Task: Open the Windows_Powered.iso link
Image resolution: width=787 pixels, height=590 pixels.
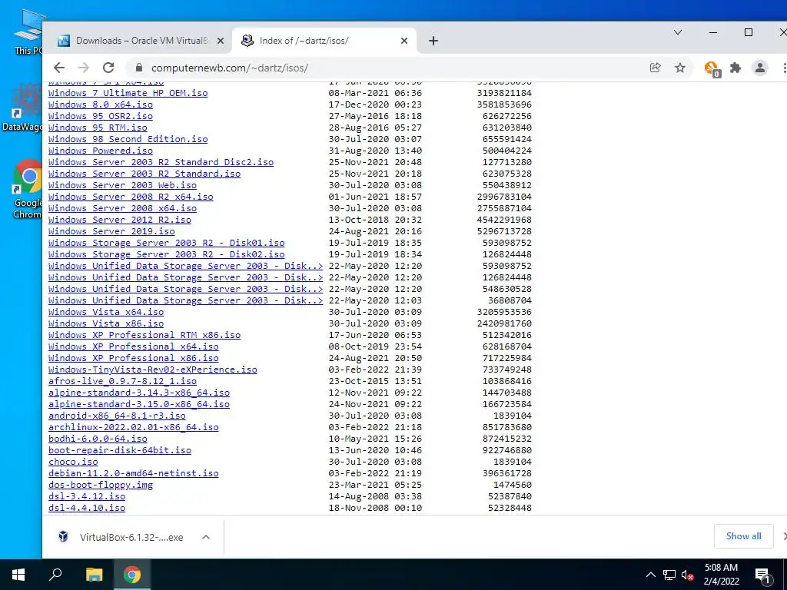Action: (x=101, y=151)
